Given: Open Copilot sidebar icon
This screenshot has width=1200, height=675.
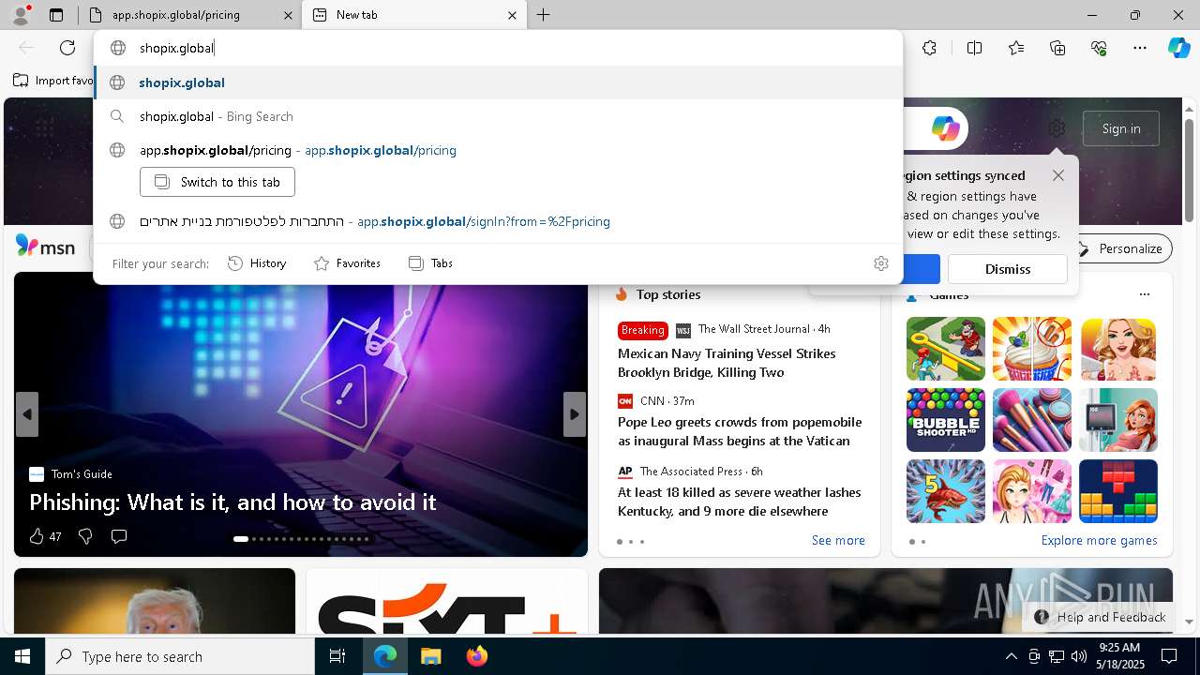Looking at the screenshot, I should [1178, 48].
